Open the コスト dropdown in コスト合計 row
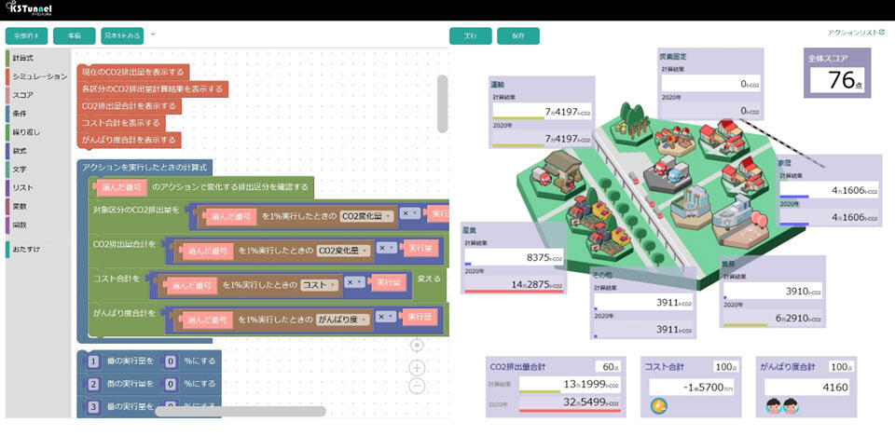 [319, 284]
